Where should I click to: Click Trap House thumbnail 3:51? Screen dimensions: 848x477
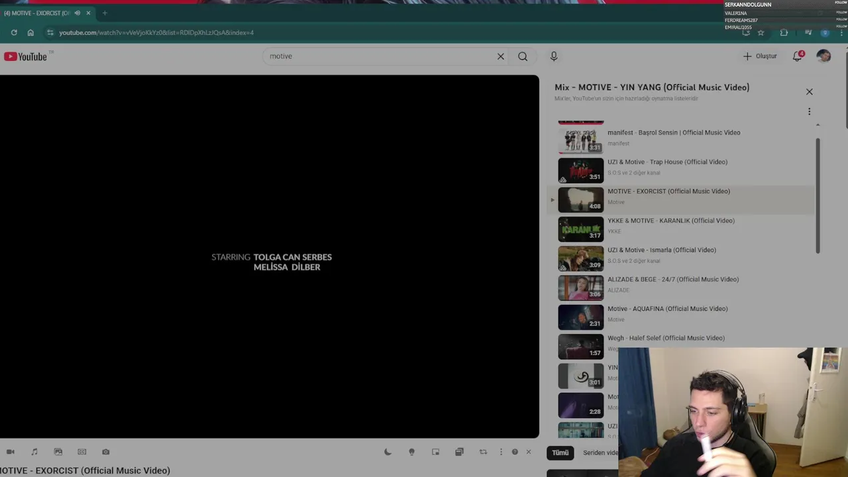pos(581,170)
